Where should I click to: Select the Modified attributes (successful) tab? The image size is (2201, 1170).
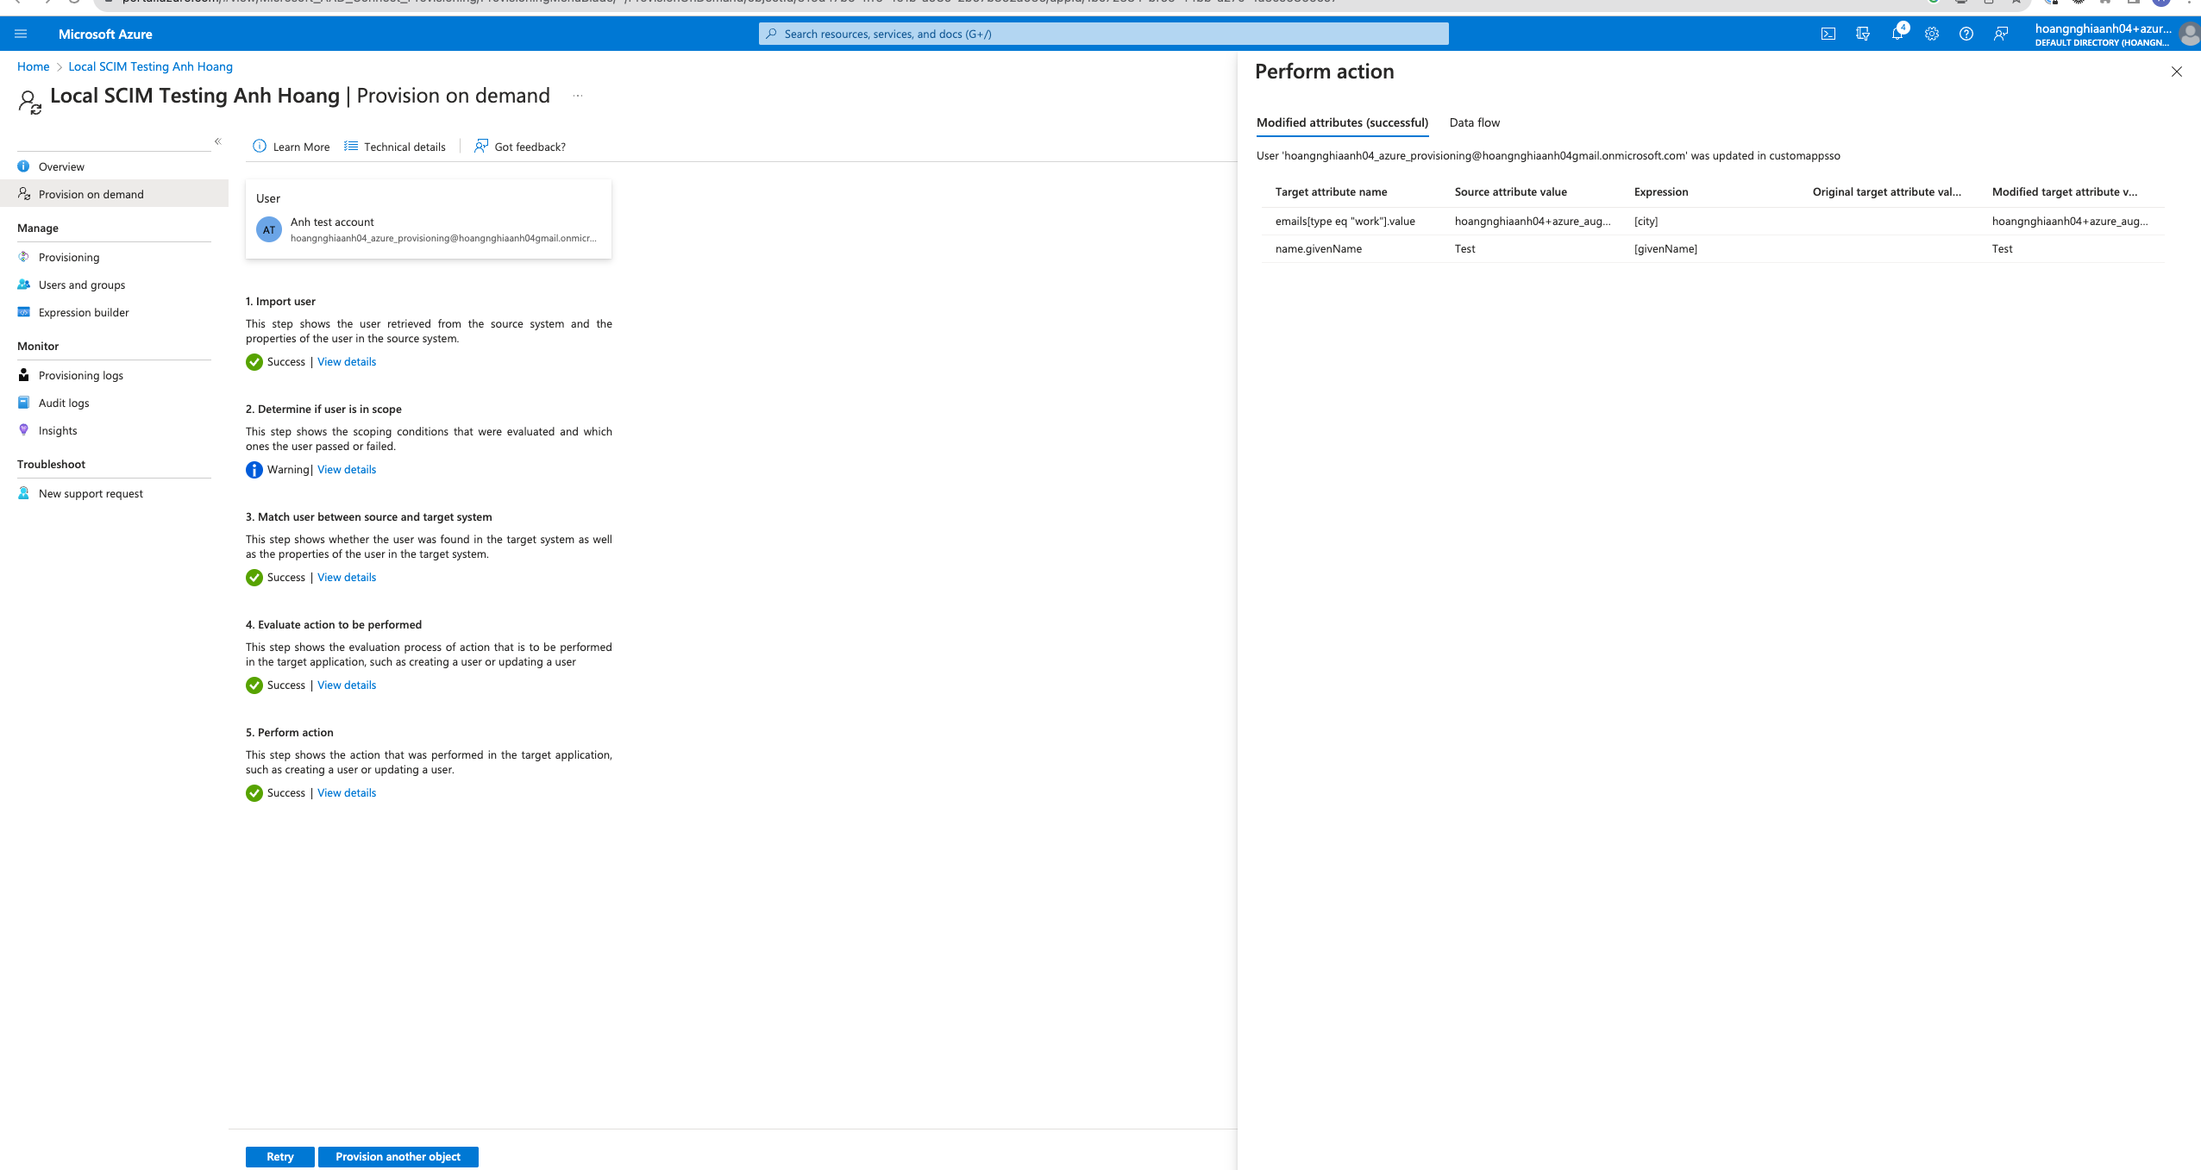1342,122
